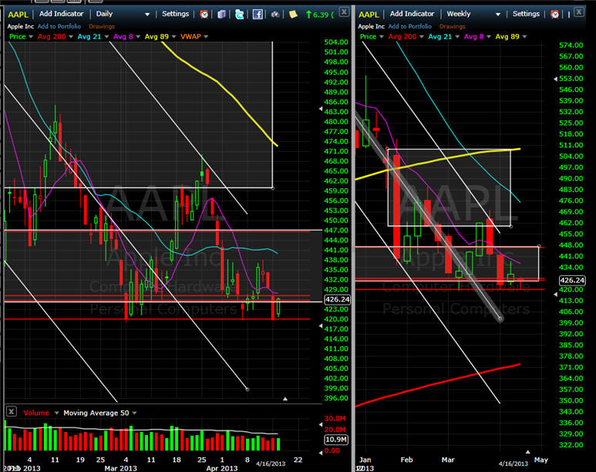The height and width of the screenshot is (472, 596).
Task: Open the alarm clock alert icon in Daily chart
Action: pyautogui.click(x=204, y=15)
